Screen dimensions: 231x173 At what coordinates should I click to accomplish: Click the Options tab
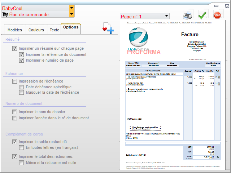point(70,28)
